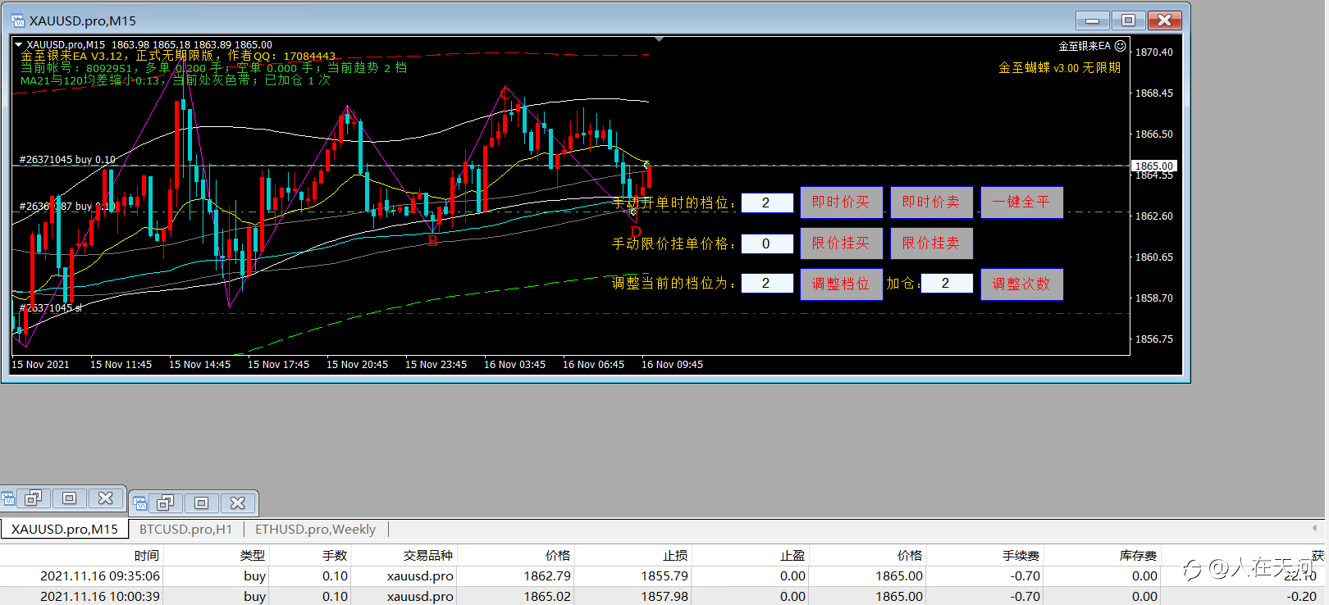Select the XAUUSD.pro,M15 chart tab
Image resolution: width=1329 pixels, height=605 pixels.
(x=65, y=530)
